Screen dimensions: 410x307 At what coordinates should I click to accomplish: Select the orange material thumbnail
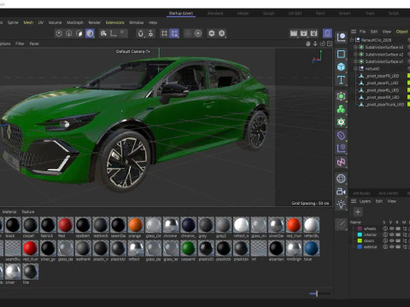coord(136,225)
